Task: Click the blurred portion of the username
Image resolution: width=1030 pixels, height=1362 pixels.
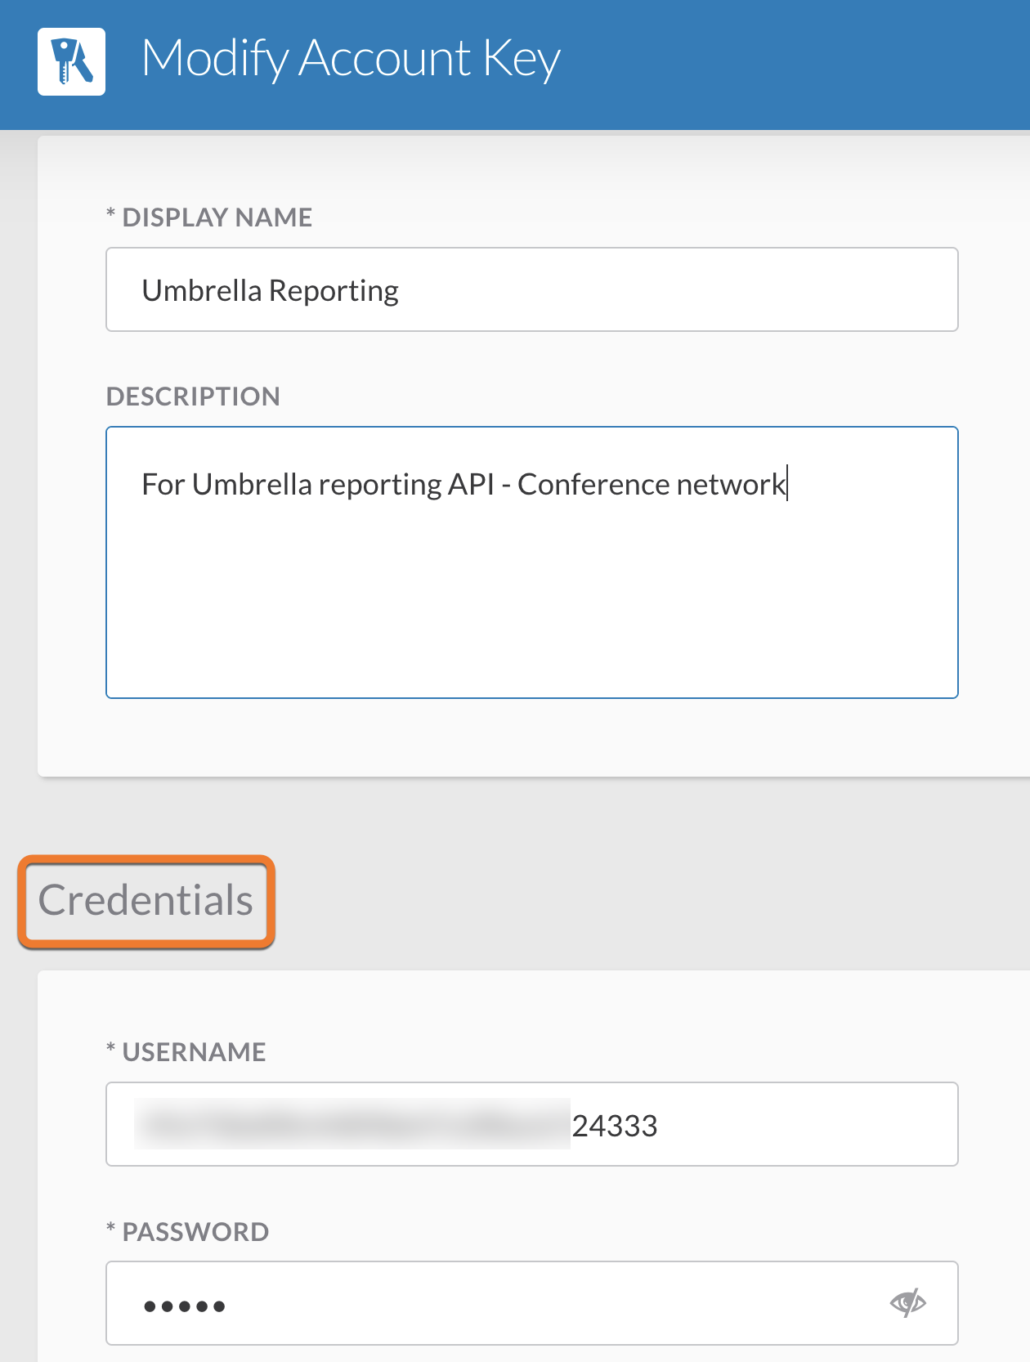Action: 352,1124
